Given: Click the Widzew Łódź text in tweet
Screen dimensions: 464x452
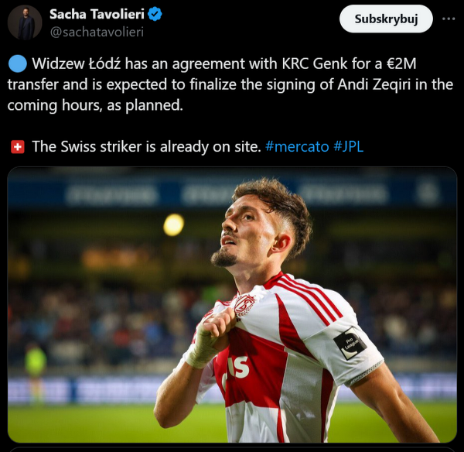Looking at the screenshot, I should (x=77, y=63).
